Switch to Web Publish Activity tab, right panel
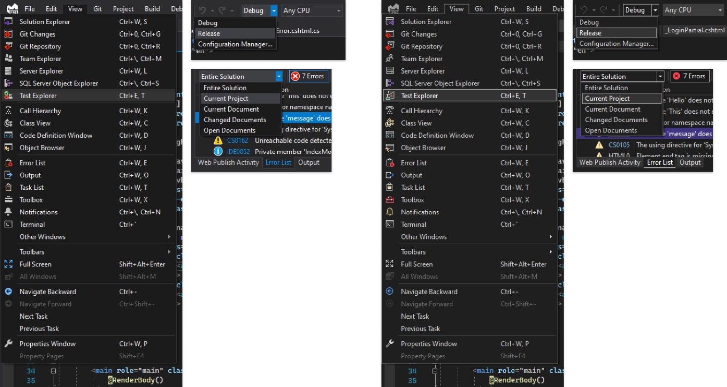The width and height of the screenshot is (727, 387). 610,163
